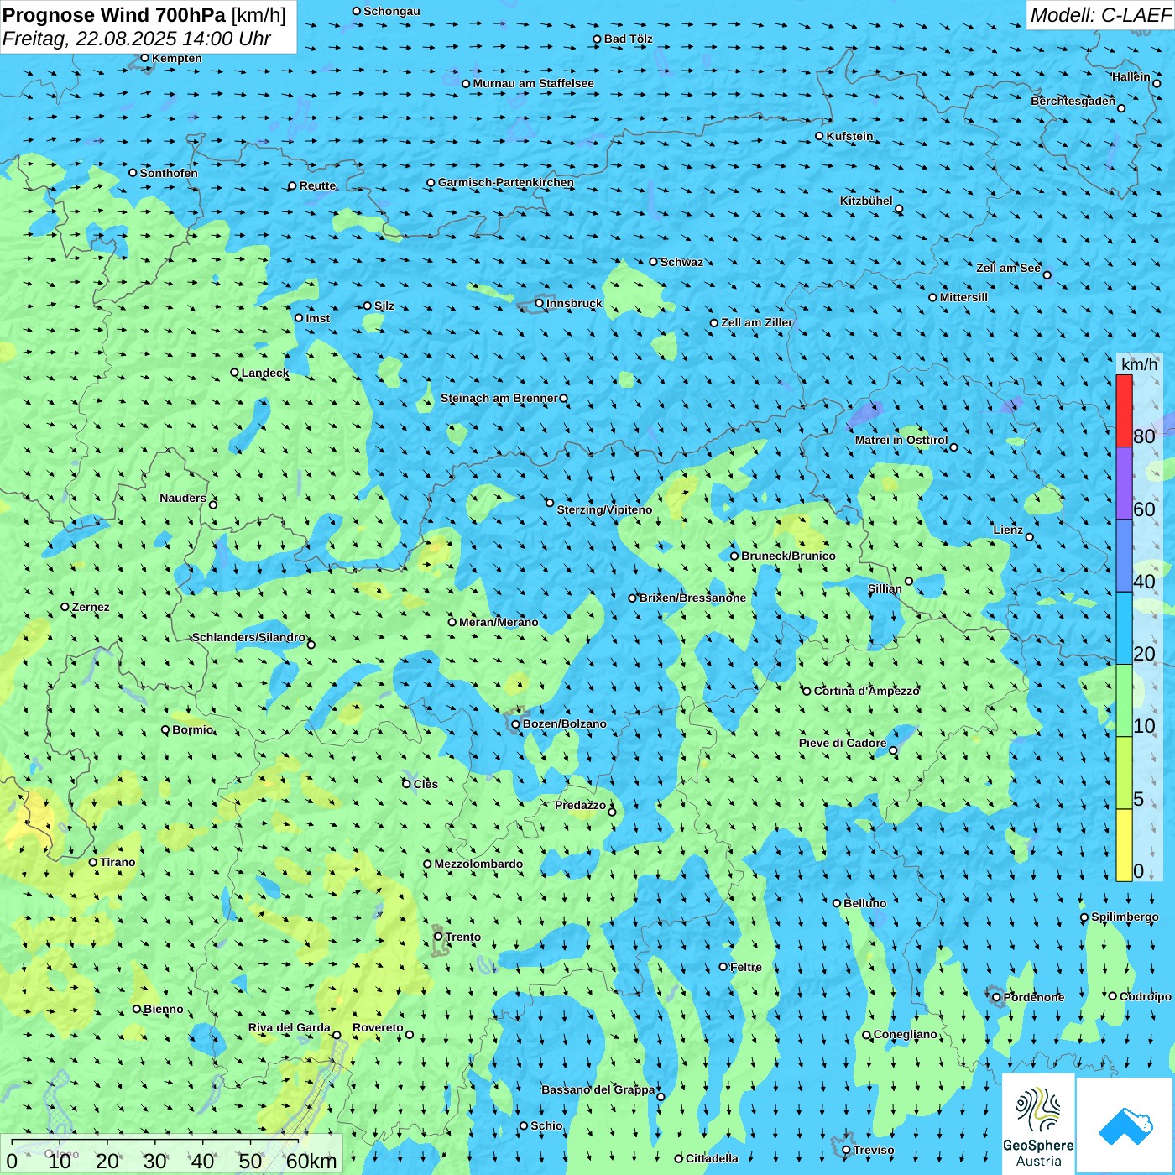
Task: Click the Treviso city marker
Action: tap(847, 1150)
